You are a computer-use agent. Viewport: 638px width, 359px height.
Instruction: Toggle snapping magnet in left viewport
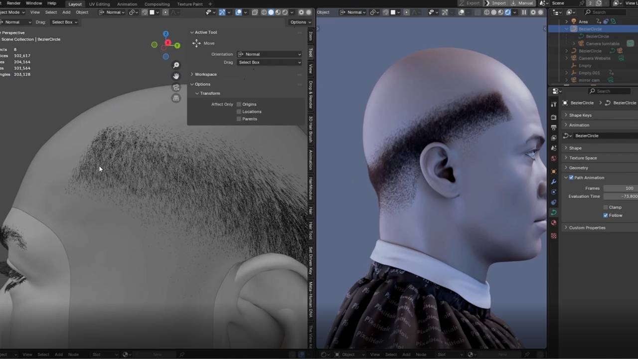tap(145, 12)
